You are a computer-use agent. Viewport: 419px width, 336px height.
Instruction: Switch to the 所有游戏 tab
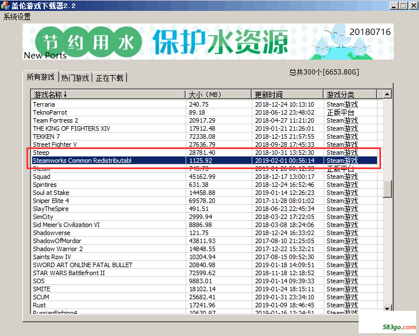point(41,77)
